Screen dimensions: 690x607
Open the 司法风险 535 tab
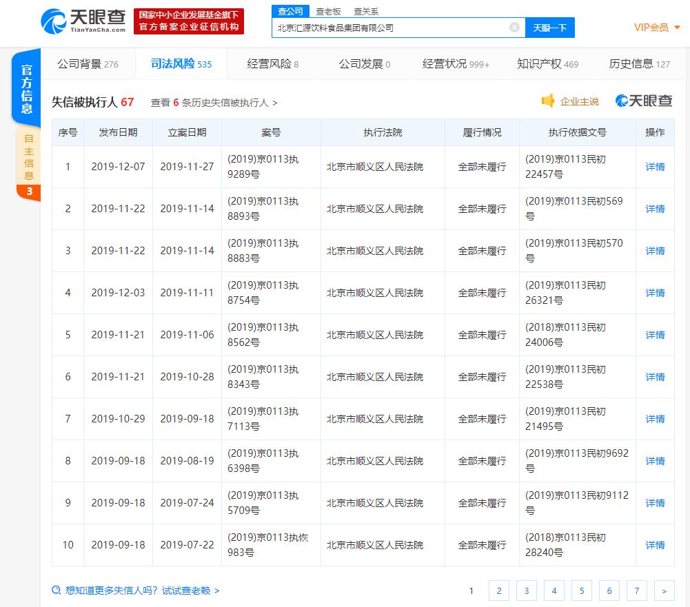(x=181, y=64)
